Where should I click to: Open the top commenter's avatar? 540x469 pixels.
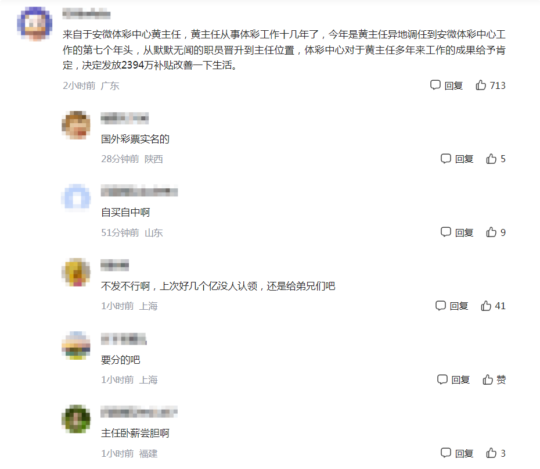point(35,24)
